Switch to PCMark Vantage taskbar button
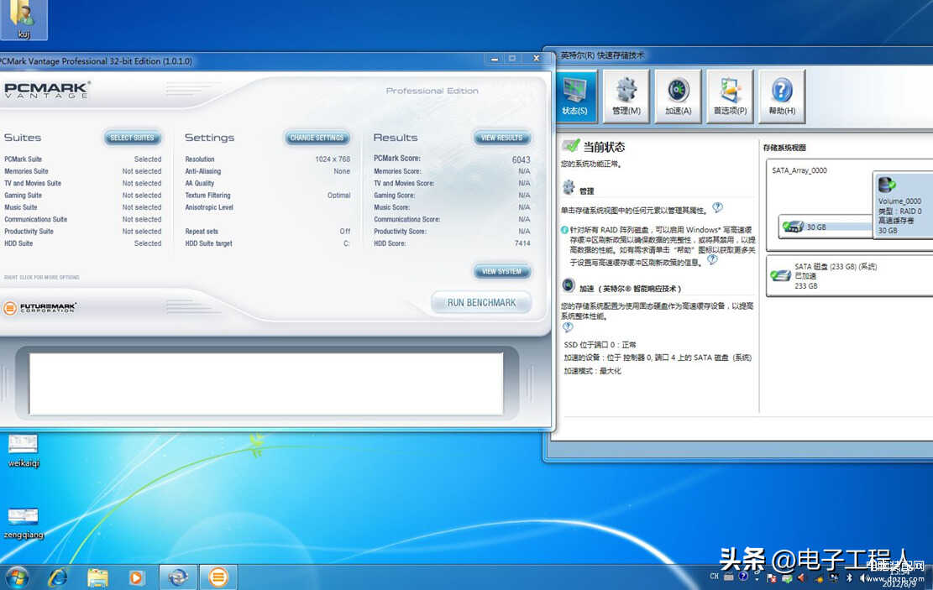The height and width of the screenshot is (590, 933). click(x=218, y=577)
